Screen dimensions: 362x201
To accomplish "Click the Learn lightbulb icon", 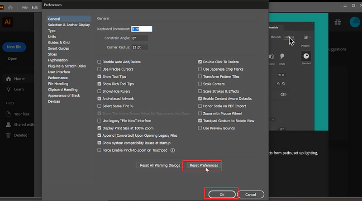I will click(x=8, y=89).
